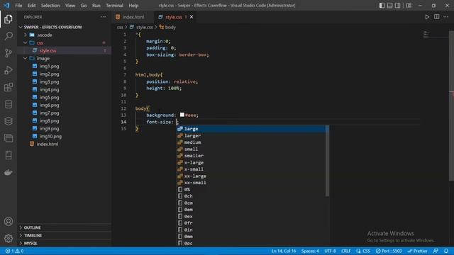Viewport: 454px width, 255px height.
Task: Open the notifications bell in status bar
Action: [x=446, y=251]
